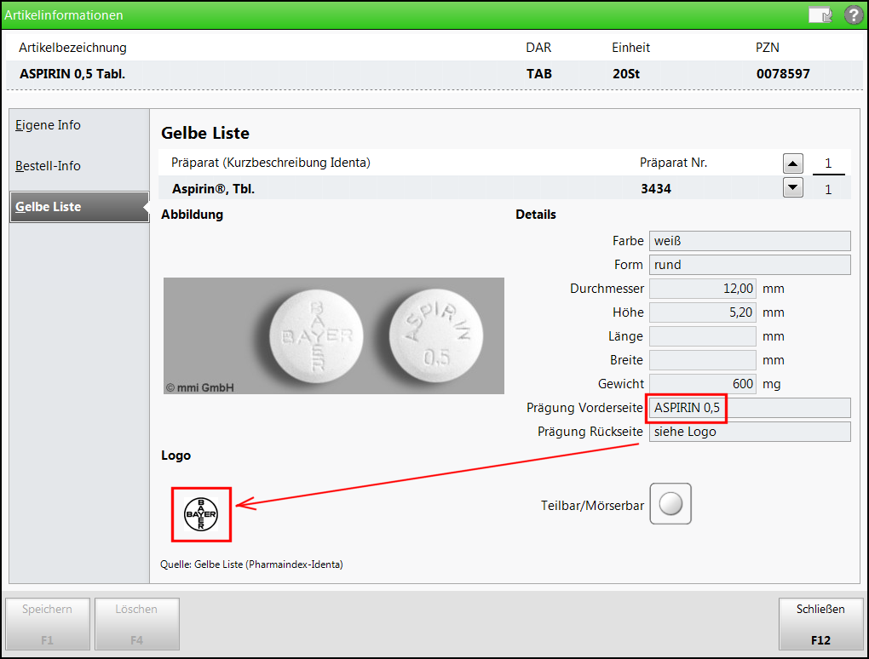869x659 pixels.
Task: Click the Löschen F4 button
Action: click(x=137, y=624)
